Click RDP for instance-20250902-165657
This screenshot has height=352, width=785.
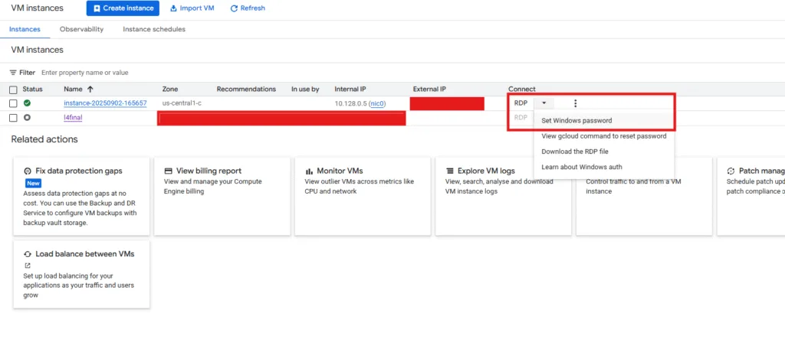tap(521, 103)
